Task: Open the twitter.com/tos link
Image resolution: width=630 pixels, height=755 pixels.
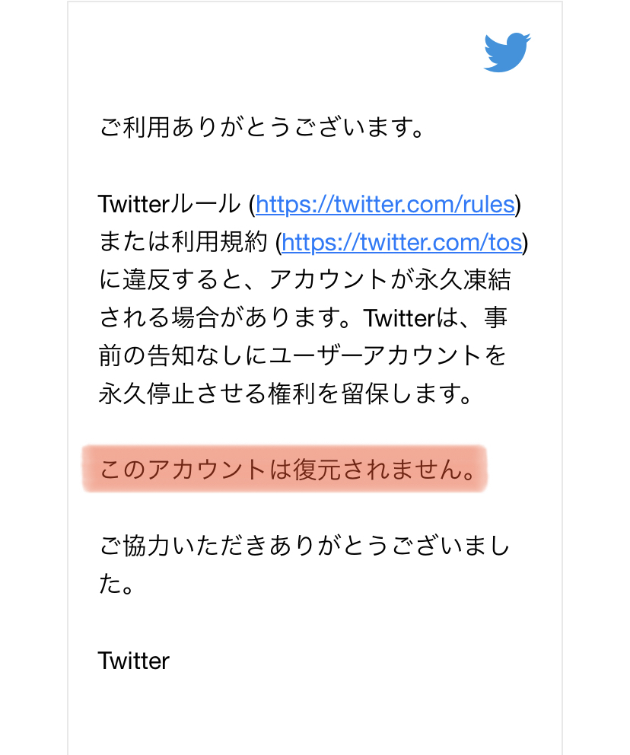Action: click(x=402, y=242)
